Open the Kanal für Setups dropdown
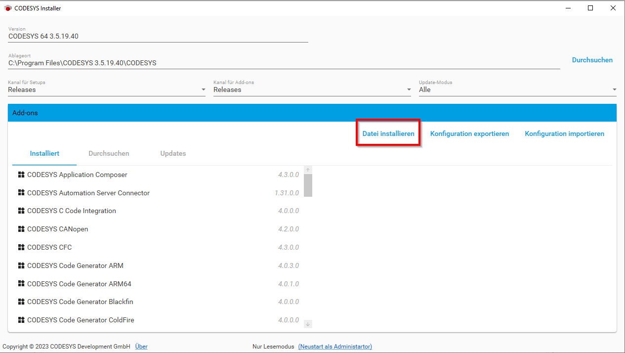The image size is (625, 353). click(x=107, y=89)
